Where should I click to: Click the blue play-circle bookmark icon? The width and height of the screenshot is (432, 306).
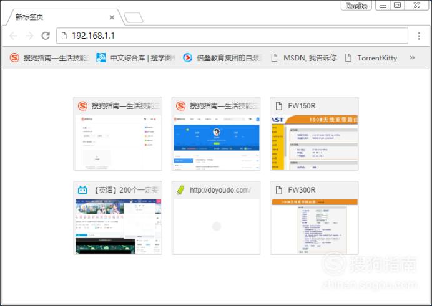(x=188, y=58)
